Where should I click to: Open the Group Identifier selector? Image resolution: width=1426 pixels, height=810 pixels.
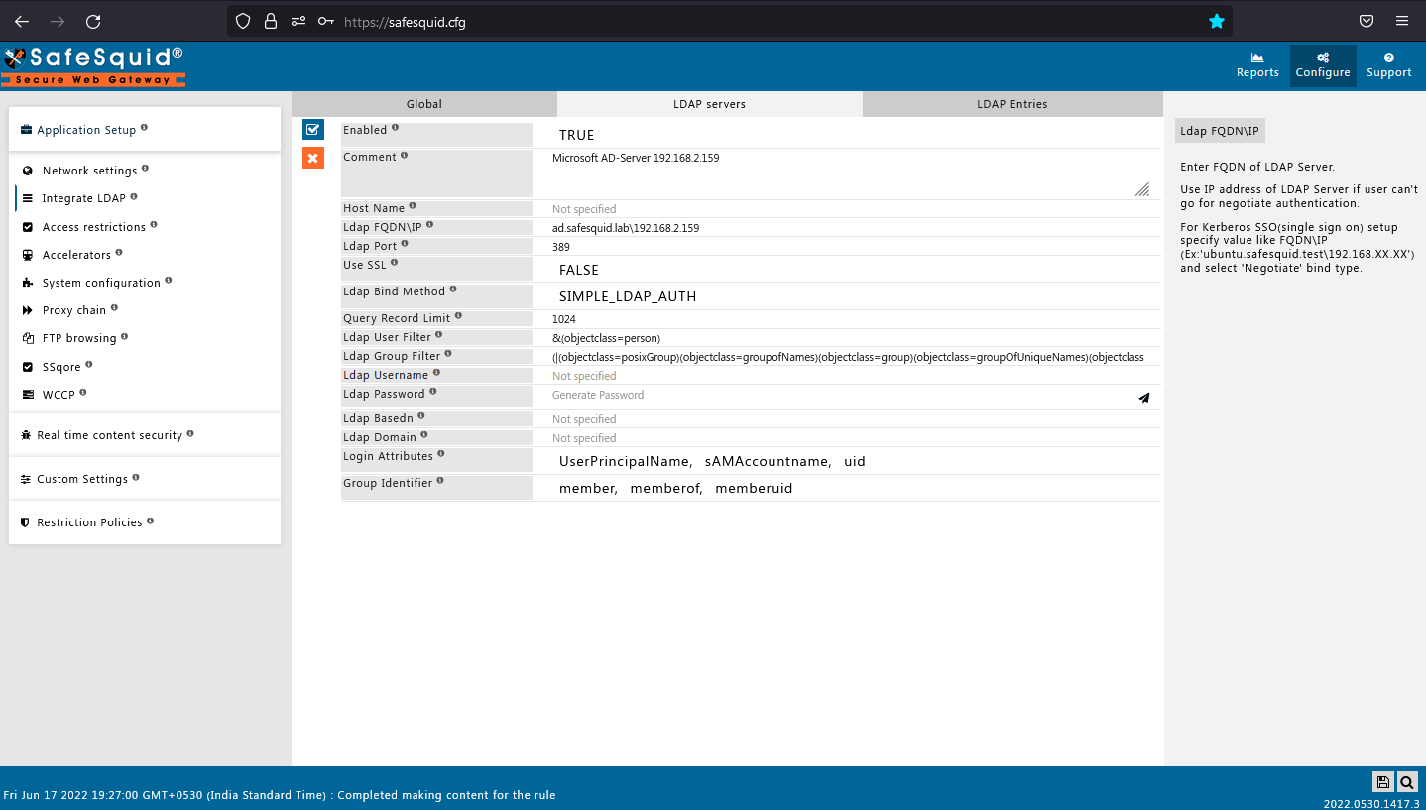click(x=847, y=488)
